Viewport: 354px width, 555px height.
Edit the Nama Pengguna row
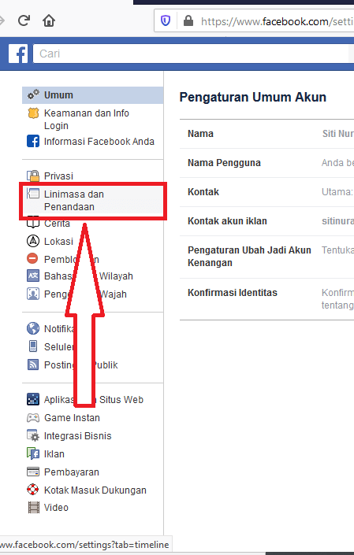click(266, 163)
